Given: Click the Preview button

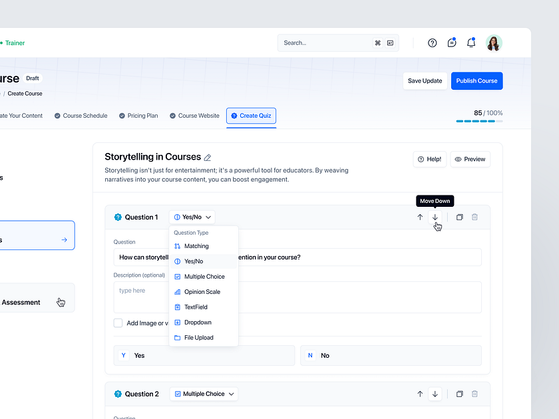Looking at the screenshot, I should pyautogui.click(x=470, y=159).
